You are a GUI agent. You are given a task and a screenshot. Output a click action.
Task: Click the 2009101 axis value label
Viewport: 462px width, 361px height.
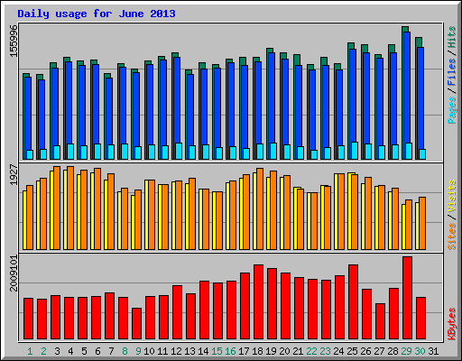(x=14, y=273)
